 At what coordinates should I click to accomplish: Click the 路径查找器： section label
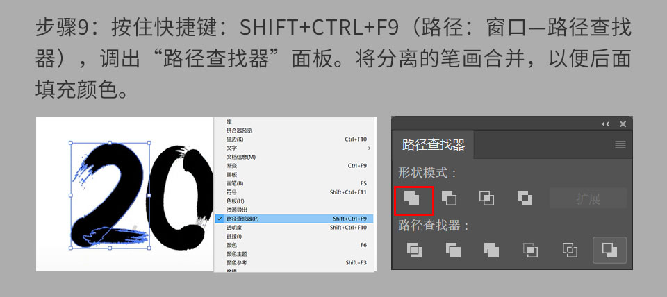[x=434, y=226]
